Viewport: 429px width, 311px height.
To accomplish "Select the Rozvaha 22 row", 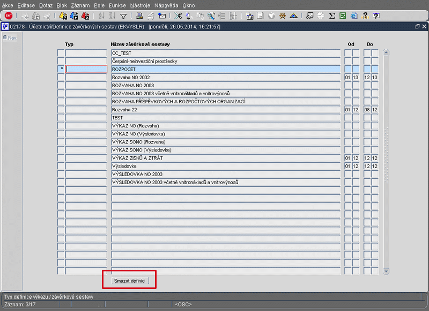I will coord(226,110).
